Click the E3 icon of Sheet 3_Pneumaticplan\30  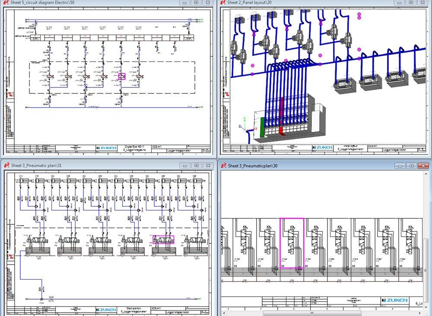click(x=223, y=166)
